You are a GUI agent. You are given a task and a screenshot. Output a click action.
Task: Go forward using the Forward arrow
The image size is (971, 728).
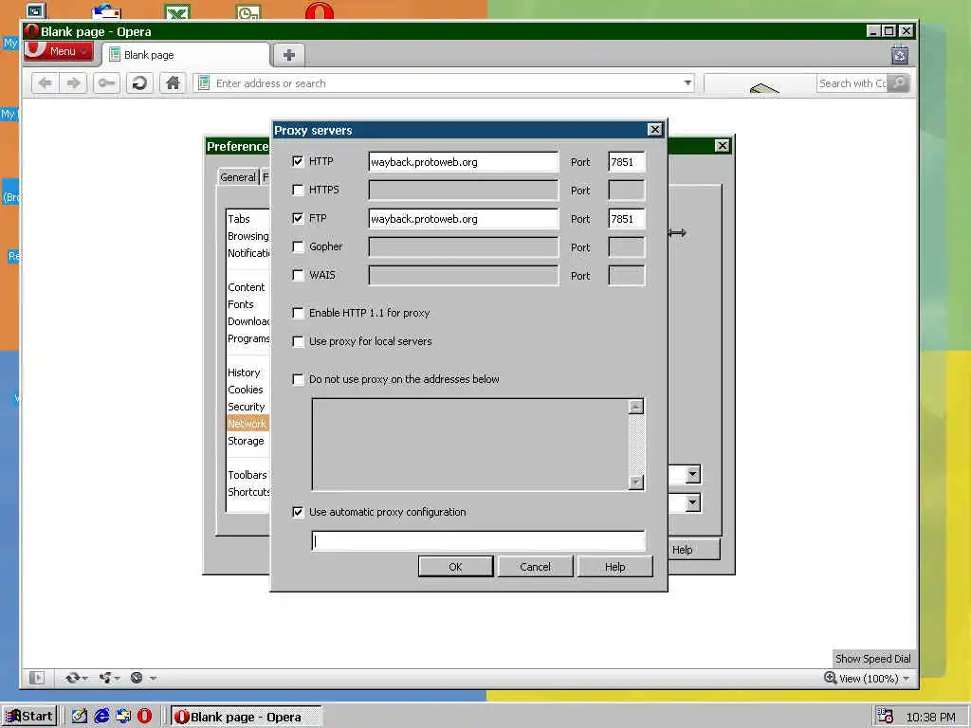click(x=73, y=83)
